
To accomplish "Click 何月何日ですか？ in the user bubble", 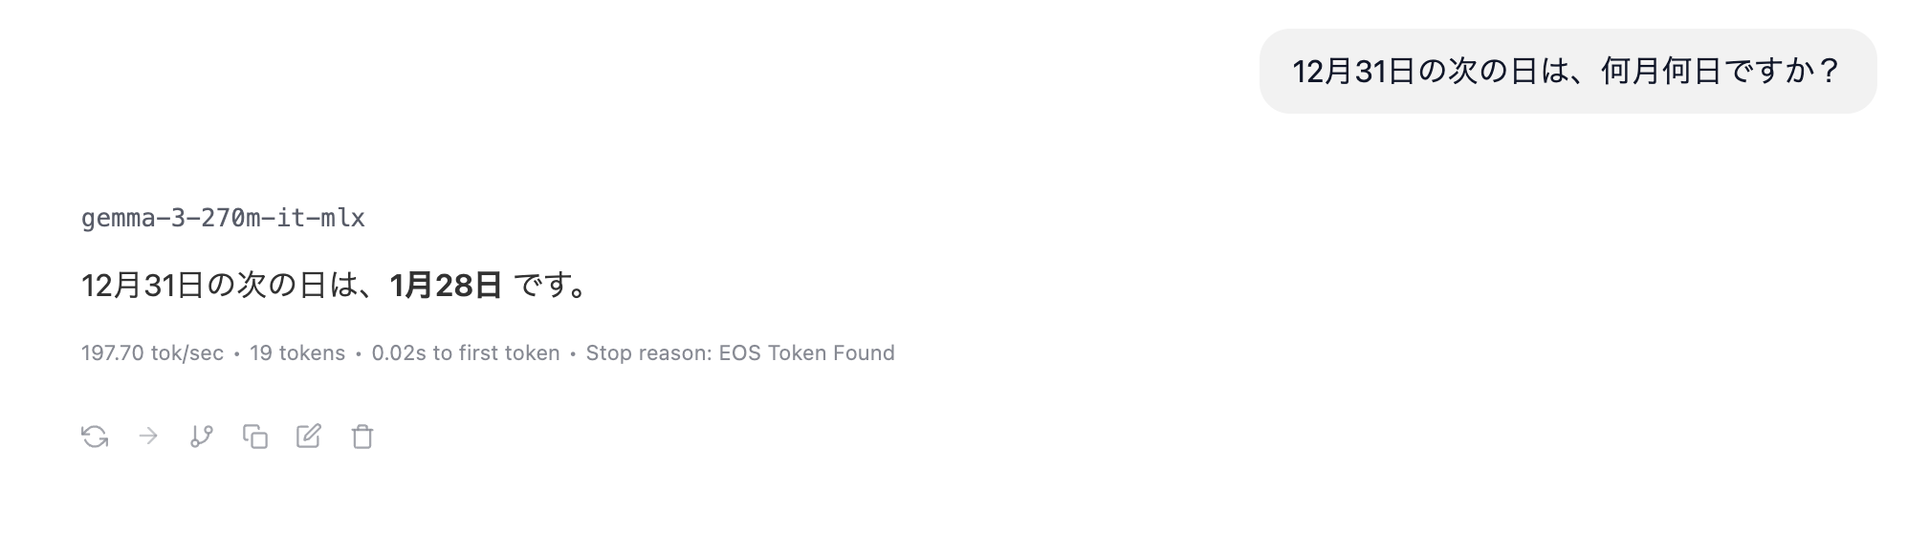I will point(1721,72).
